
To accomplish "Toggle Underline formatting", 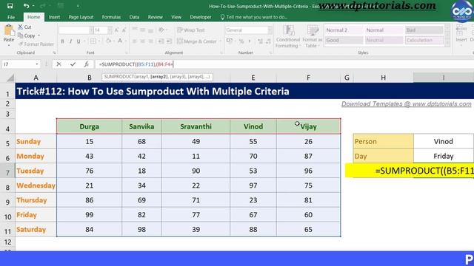I will pyautogui.click(x=79, y=41).
